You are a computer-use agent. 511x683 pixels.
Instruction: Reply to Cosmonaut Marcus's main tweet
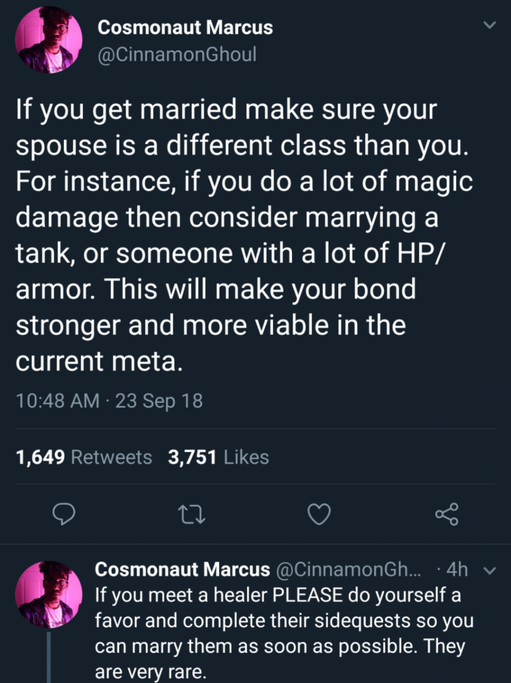coord(65,515)
